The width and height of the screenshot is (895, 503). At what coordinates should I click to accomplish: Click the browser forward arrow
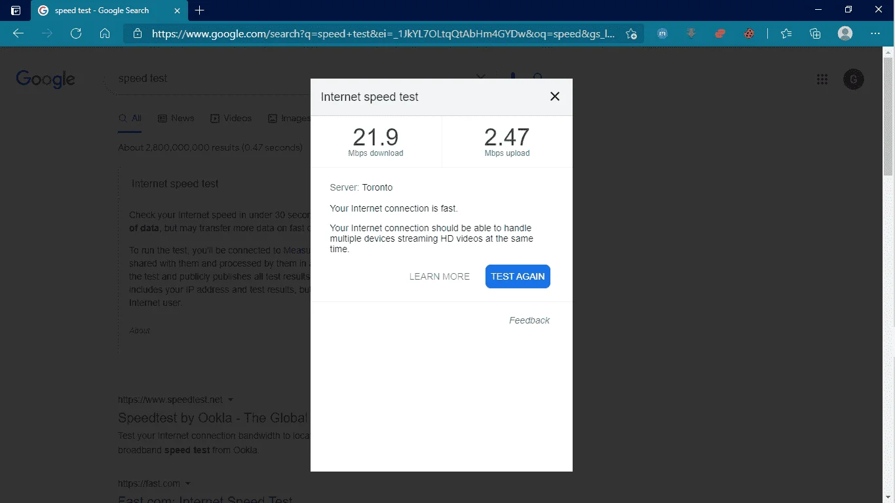point(47,33)
